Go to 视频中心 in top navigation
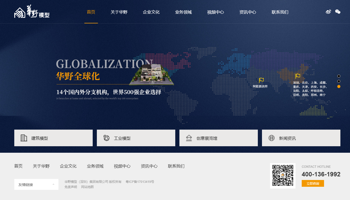The width and height of the screenshot is (350, 200). (216, 12)
